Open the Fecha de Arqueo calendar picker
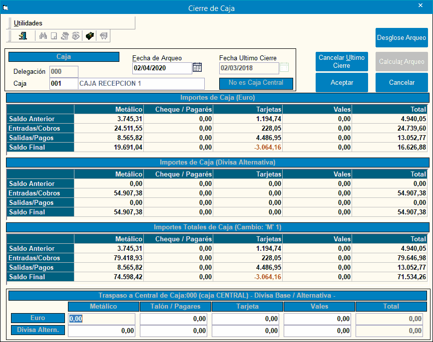This screenshot has height=342, width=433. coord(197,68)
